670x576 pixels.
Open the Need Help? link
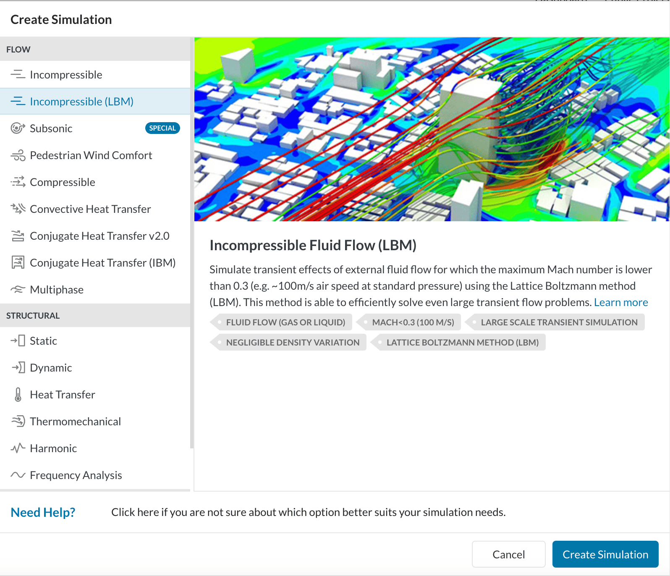pyautogui.click(x=43, y=512)
